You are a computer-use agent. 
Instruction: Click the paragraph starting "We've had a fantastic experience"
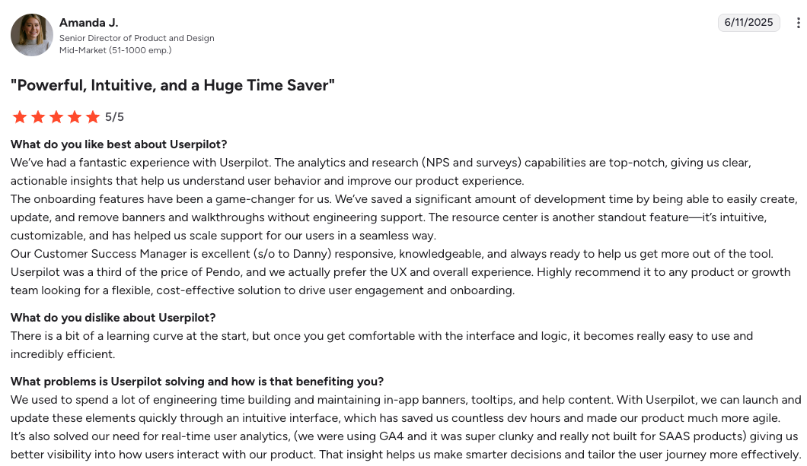coord(381,172)
